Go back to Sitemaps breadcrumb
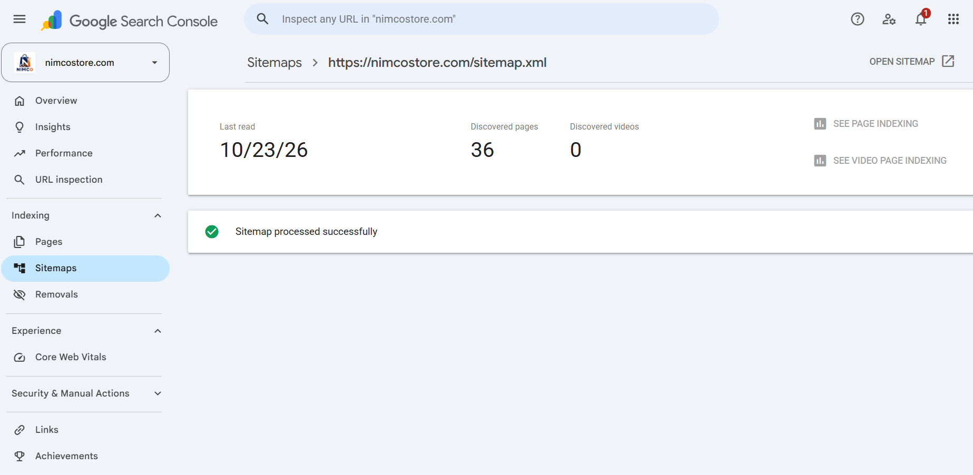 point(274,63)
